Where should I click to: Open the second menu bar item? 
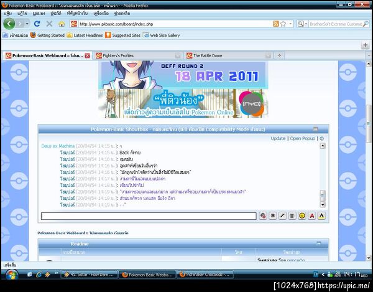[x=22, y=13]
